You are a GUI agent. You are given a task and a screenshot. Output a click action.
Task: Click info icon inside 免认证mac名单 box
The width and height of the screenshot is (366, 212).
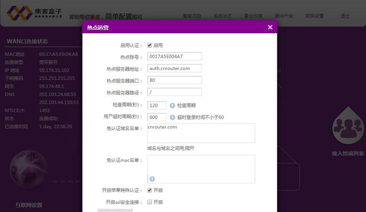(152, 179)
